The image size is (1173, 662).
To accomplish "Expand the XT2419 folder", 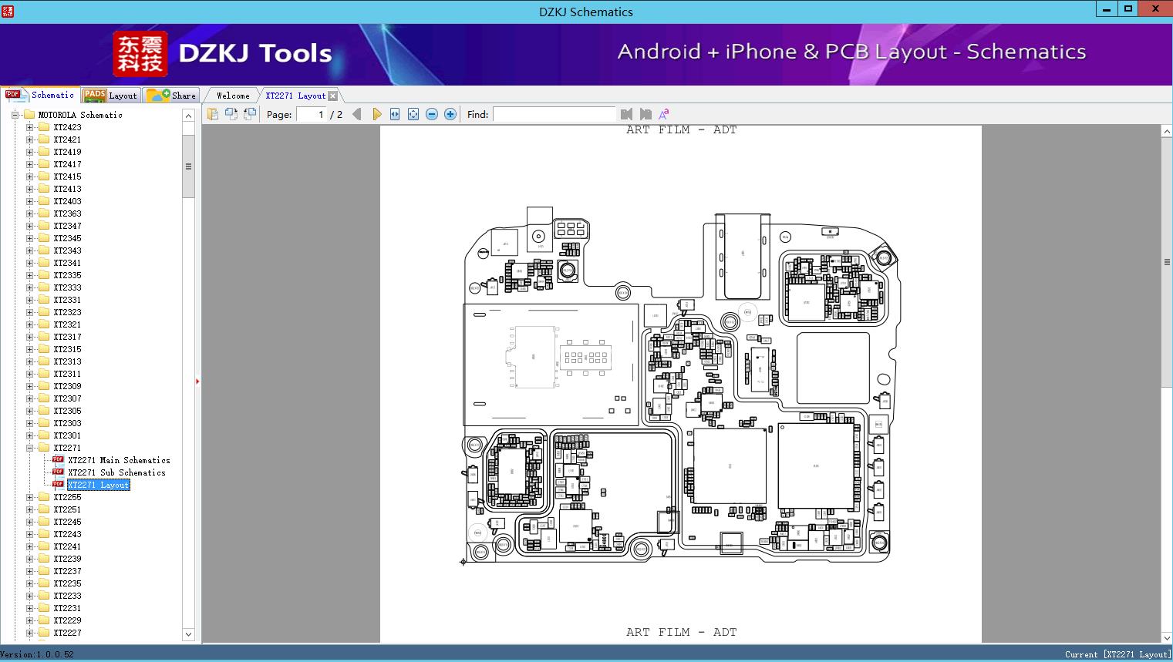I will (29, 152).
